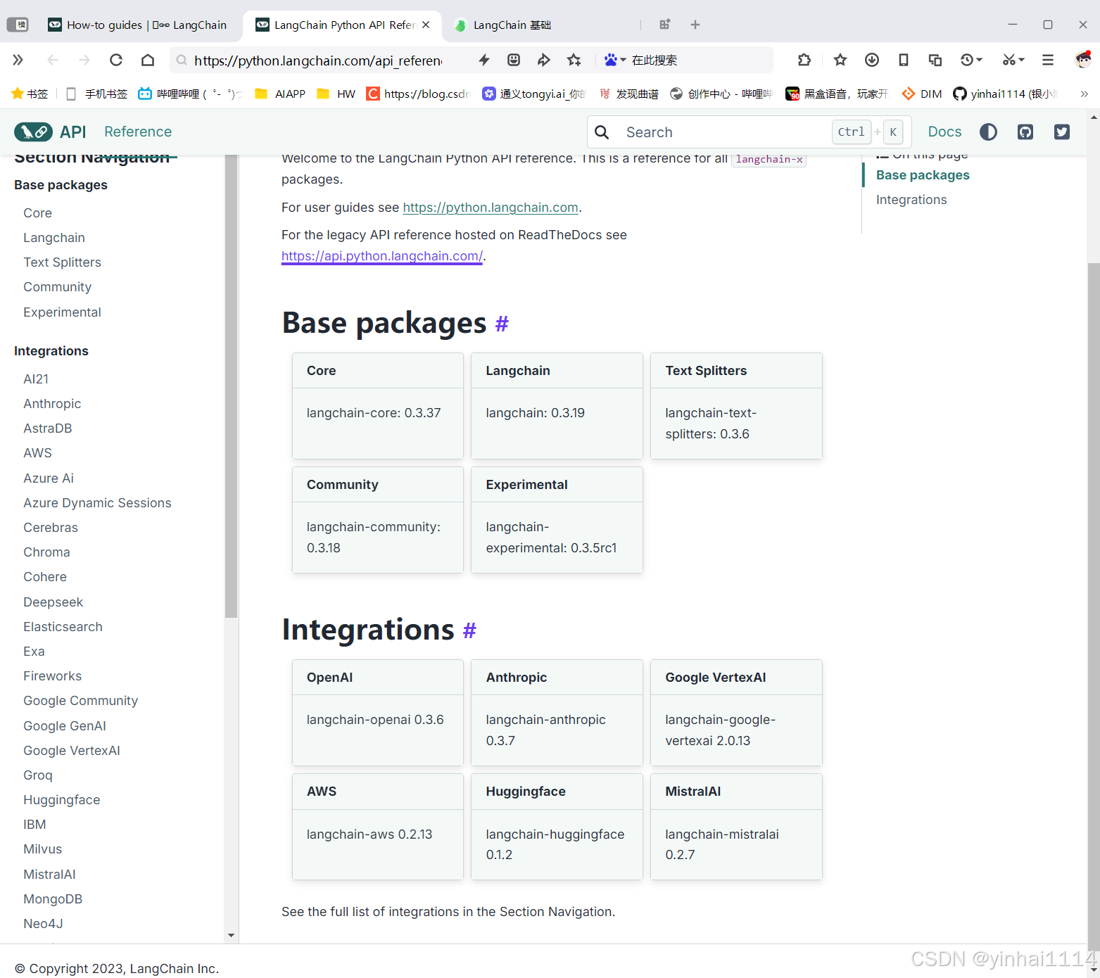Click the sidebar scrollbar down arrow
The image size is (1100, 978).
231,936
